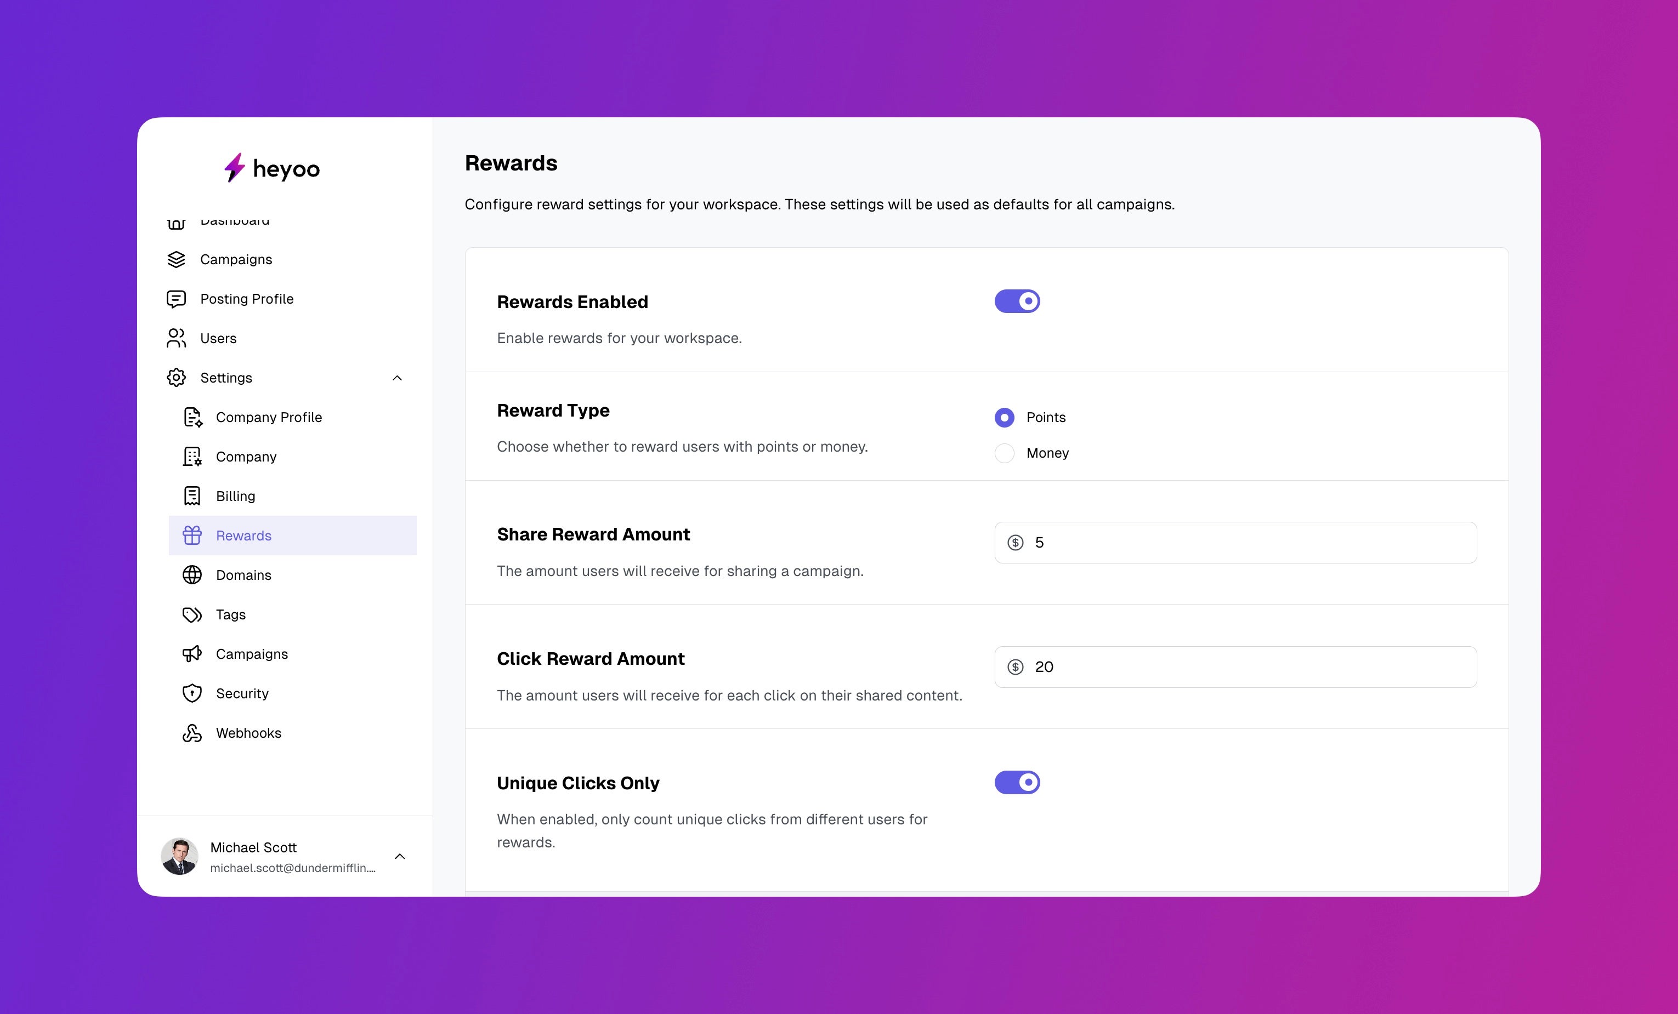
Task: Disable the Rewards Enabled toggle
Action: (x=1017, y=301)
